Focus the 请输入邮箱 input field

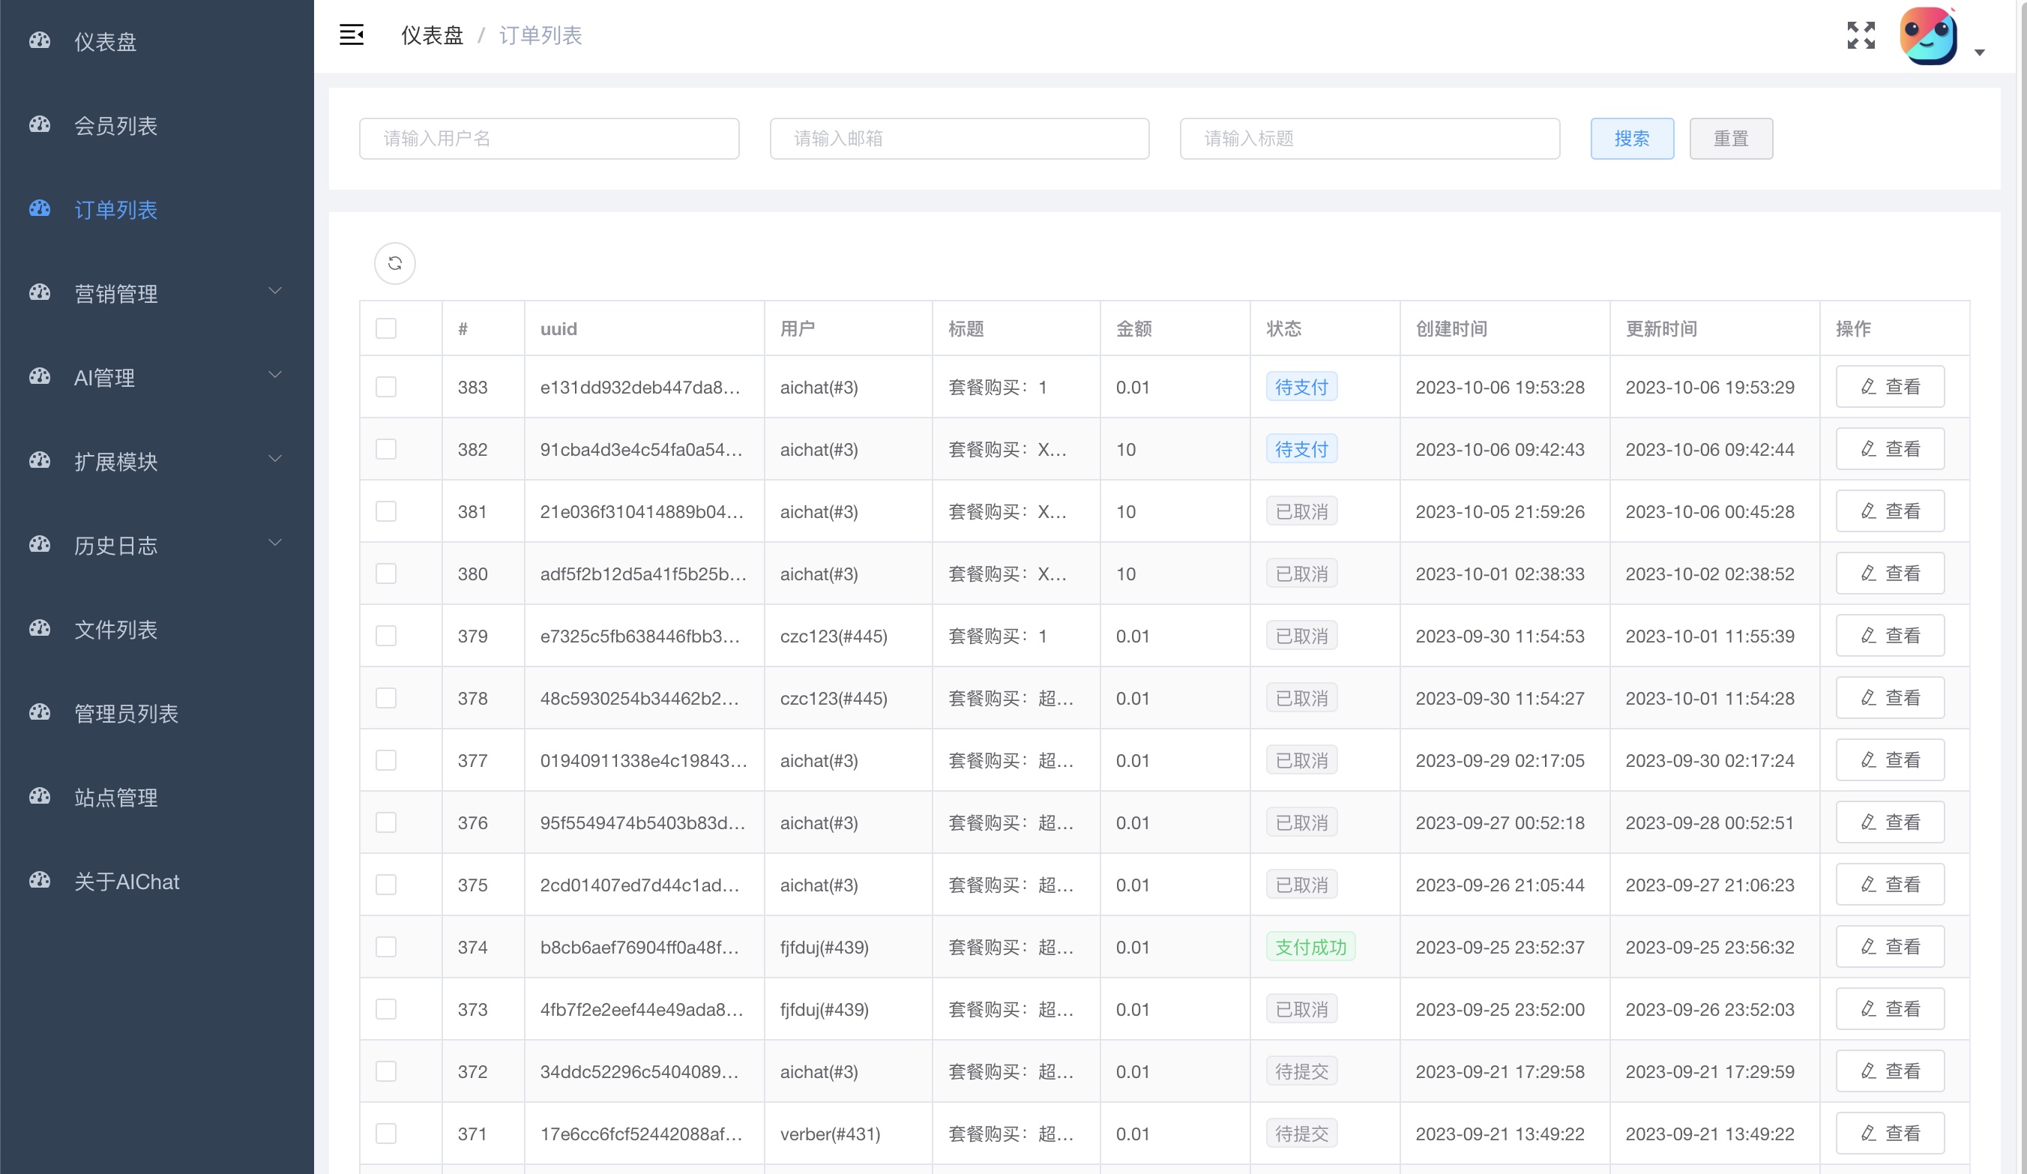click(959, 139)
